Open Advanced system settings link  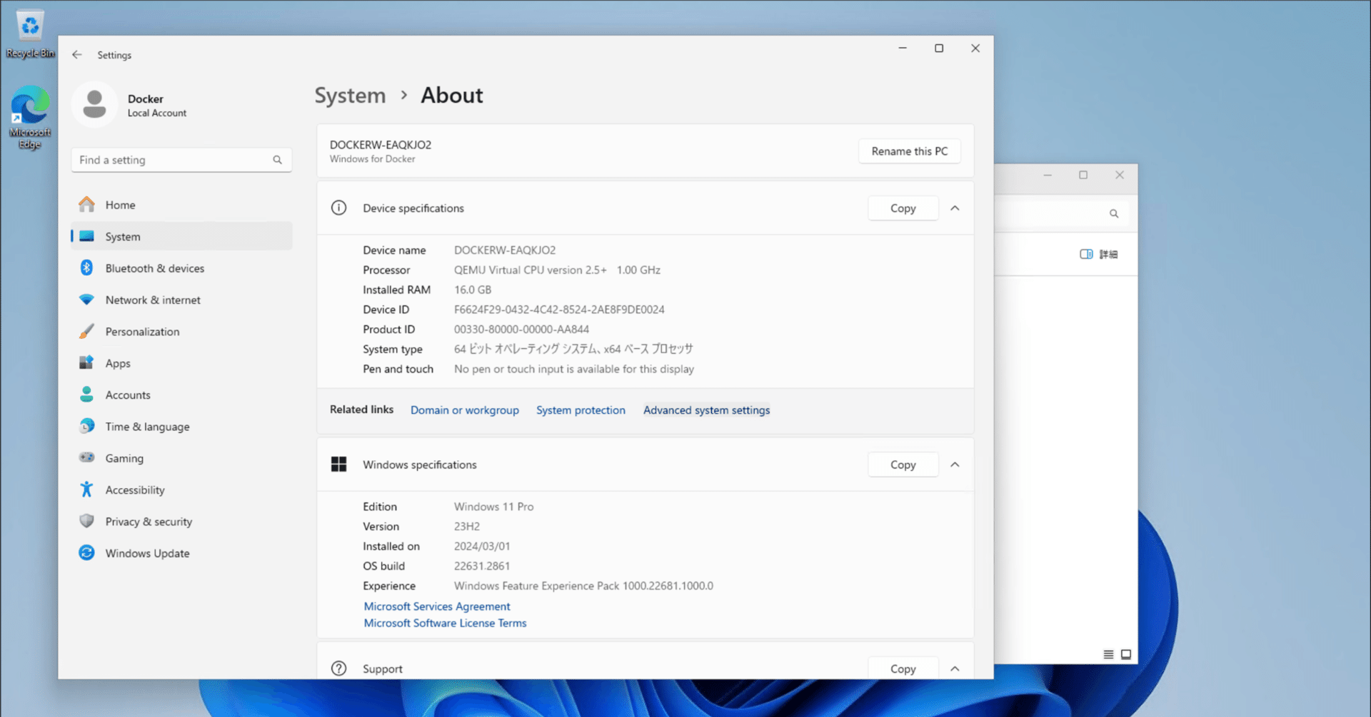click(706, 410)
